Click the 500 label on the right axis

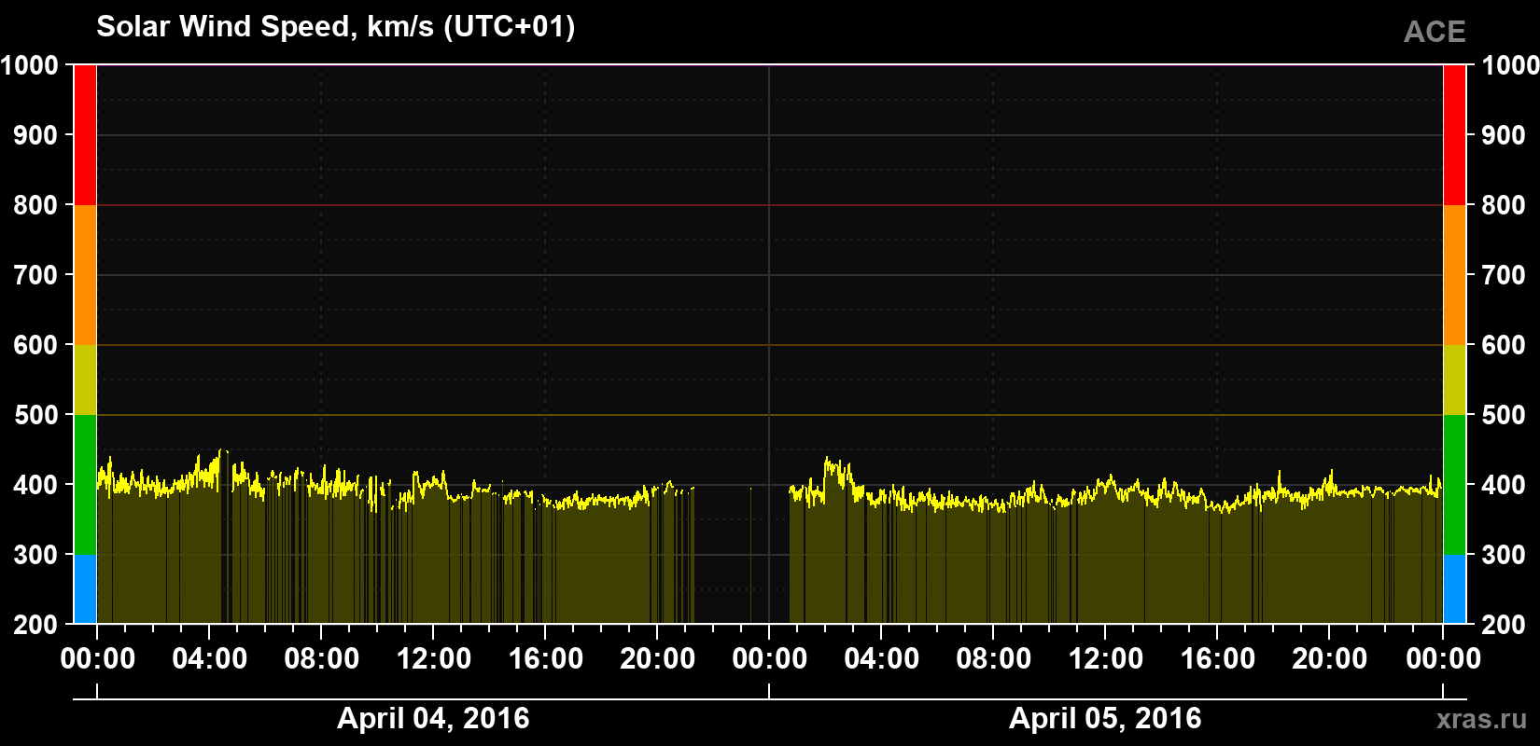click(1504, 415)
